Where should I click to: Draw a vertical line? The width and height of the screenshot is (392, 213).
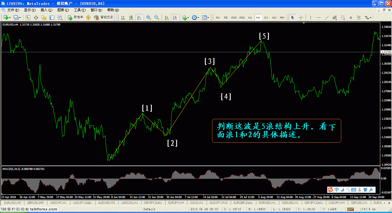(311, 18)
